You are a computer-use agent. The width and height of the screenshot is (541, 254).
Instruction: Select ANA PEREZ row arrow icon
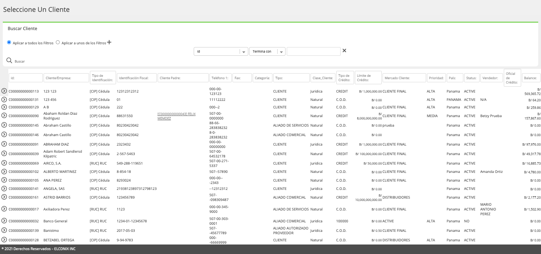[x=4, y=180]
